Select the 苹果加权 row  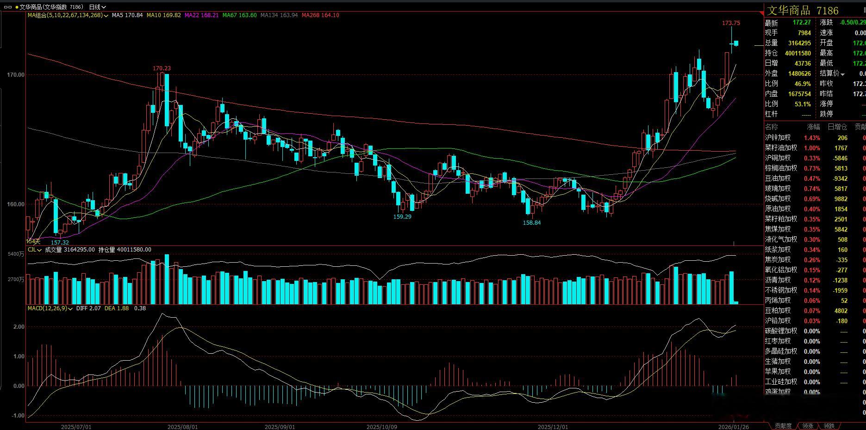[815, 372]
